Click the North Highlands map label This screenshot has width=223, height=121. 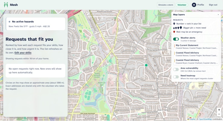(x=163, y=76)
